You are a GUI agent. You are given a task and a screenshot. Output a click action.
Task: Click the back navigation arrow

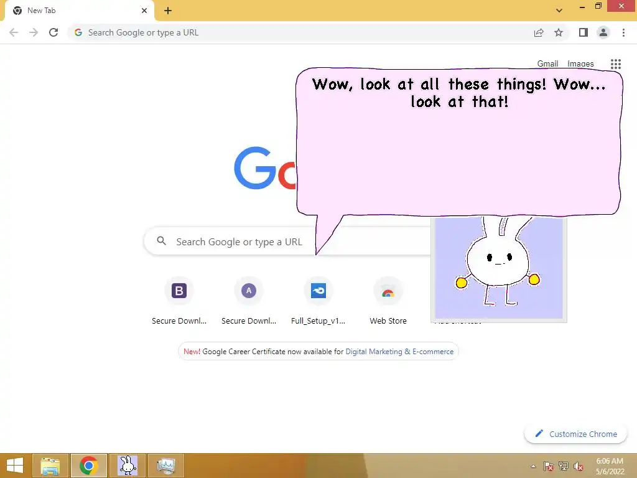(14, 32)
